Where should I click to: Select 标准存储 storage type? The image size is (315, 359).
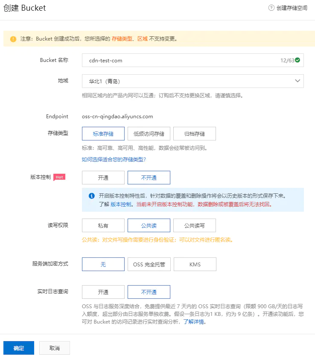pos(103,134)
